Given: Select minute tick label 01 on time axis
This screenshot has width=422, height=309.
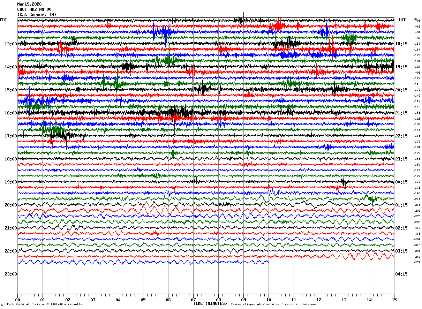Looking at the screenshot, I should click(x=43, y=300).
